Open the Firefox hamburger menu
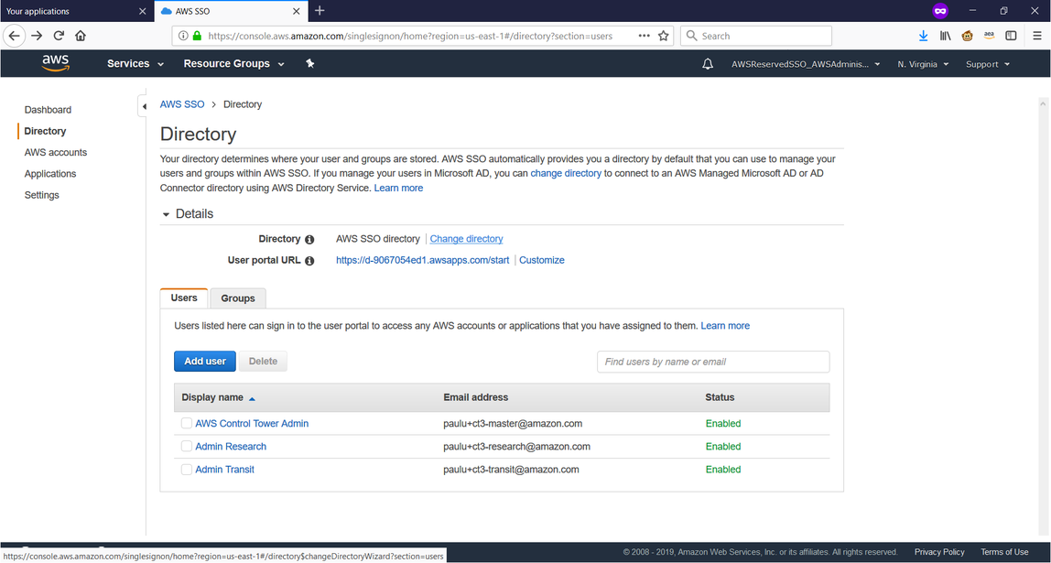Image resolution: width=1051 pixels, height=563 pixels. [1037, 37]
